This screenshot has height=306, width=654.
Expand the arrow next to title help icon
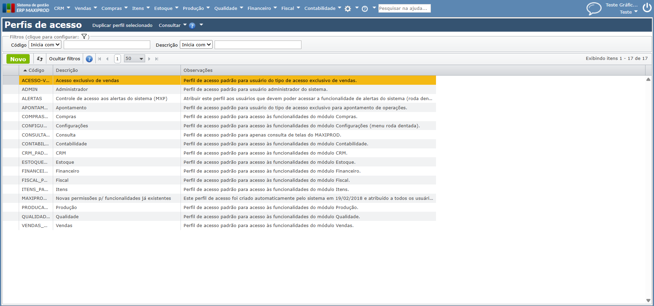(201, 25)
